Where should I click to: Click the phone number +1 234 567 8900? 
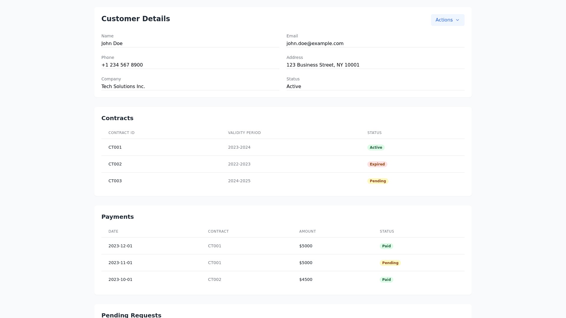pos(122,65)
